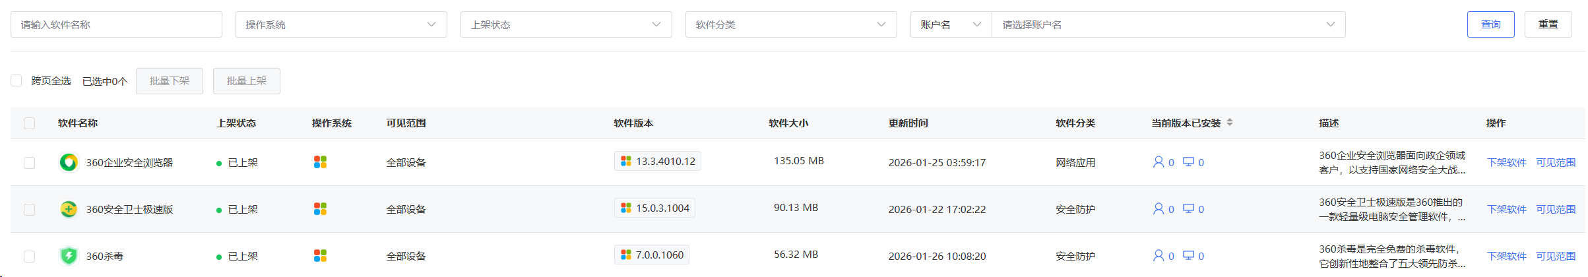Viewport: 1588px width, 277px height.
Task: Click 下架软件 link for 360企业安全浏览器
Action: (x=1506, y=162)
